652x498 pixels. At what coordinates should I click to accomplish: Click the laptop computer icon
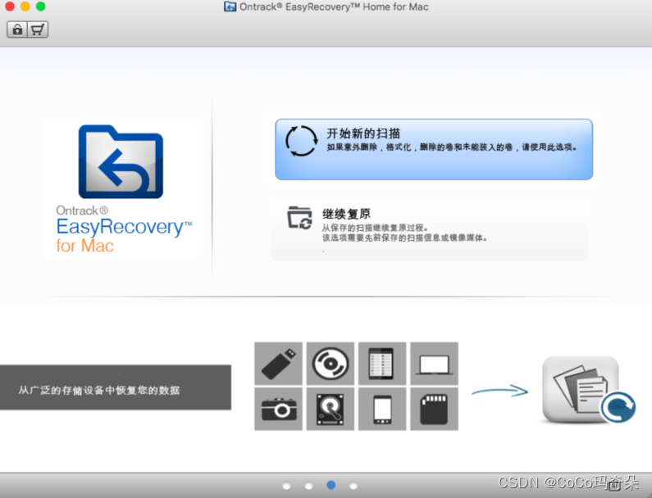coord(434,364)
